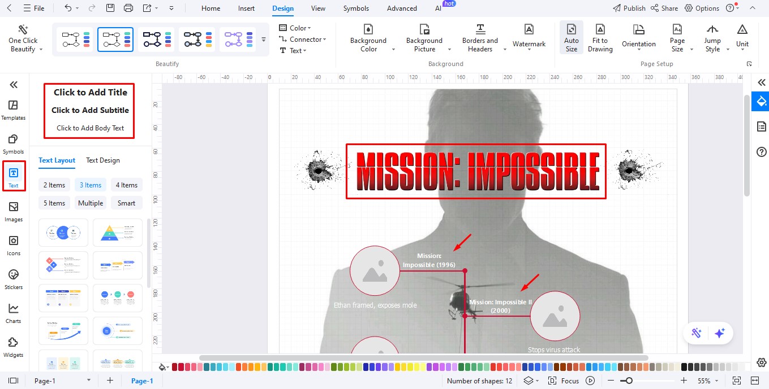Open the Text dropdown in the Beautify group
Image resolution: width=769 pixels, height=389 pixels.
(x=293, y=51)
